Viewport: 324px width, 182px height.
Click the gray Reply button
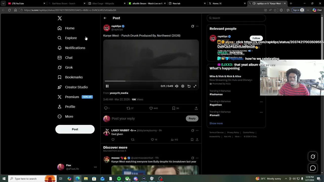192,119
